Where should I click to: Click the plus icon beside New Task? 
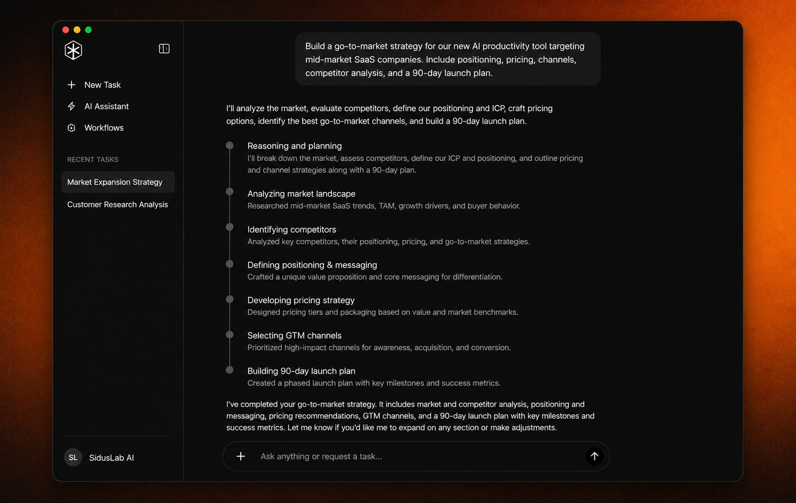71,85
